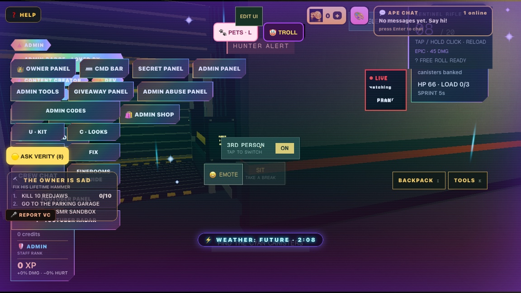Click the "0 XP" value

coord(27,265)
